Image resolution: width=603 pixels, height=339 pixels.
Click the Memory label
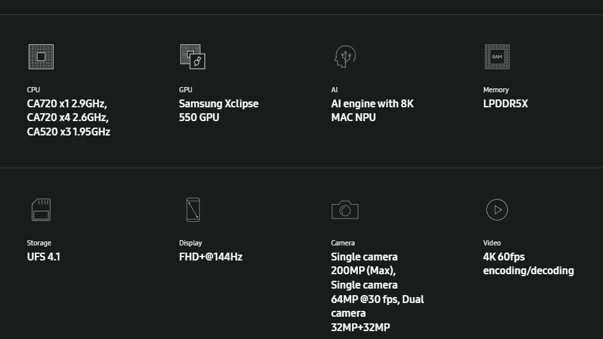tap(496, 90)
